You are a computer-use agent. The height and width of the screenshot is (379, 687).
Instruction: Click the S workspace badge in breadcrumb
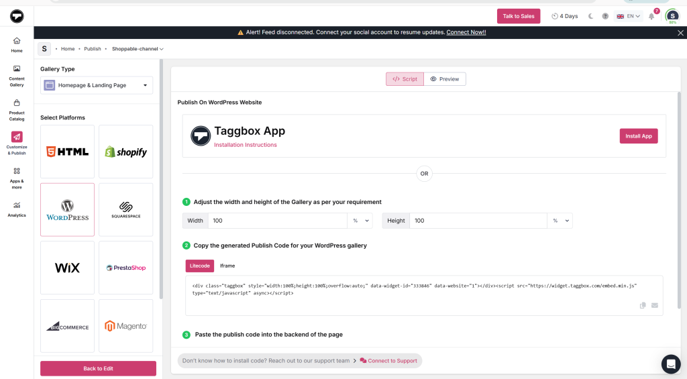pos(44,49)
